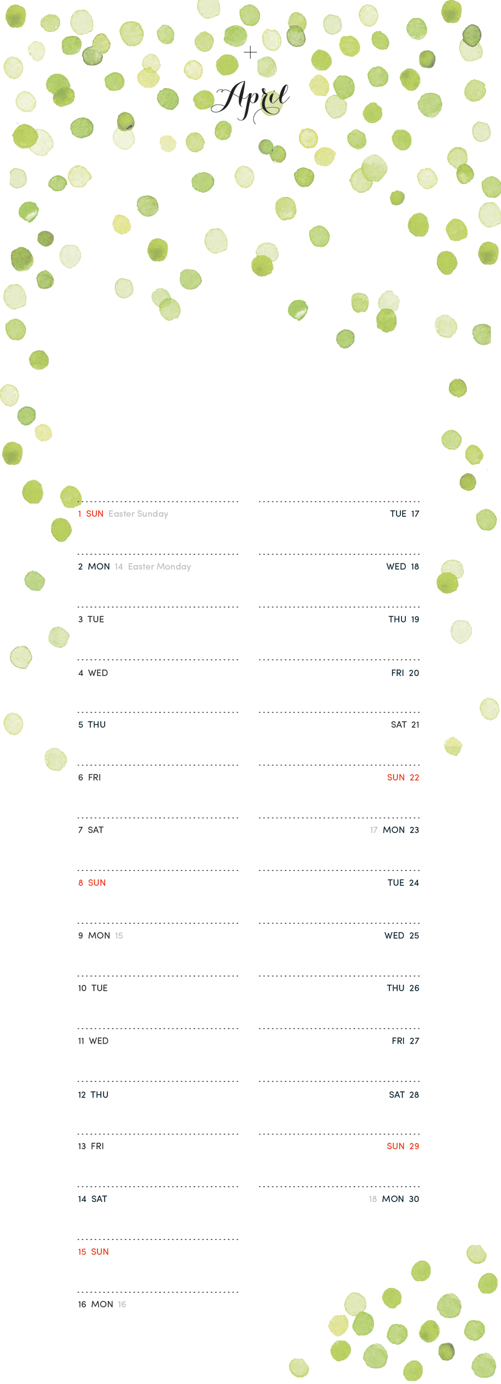The width and height of the screenshot is (501, 1384).
Task: Click the plus sign above April
Action: pos(250,52)
